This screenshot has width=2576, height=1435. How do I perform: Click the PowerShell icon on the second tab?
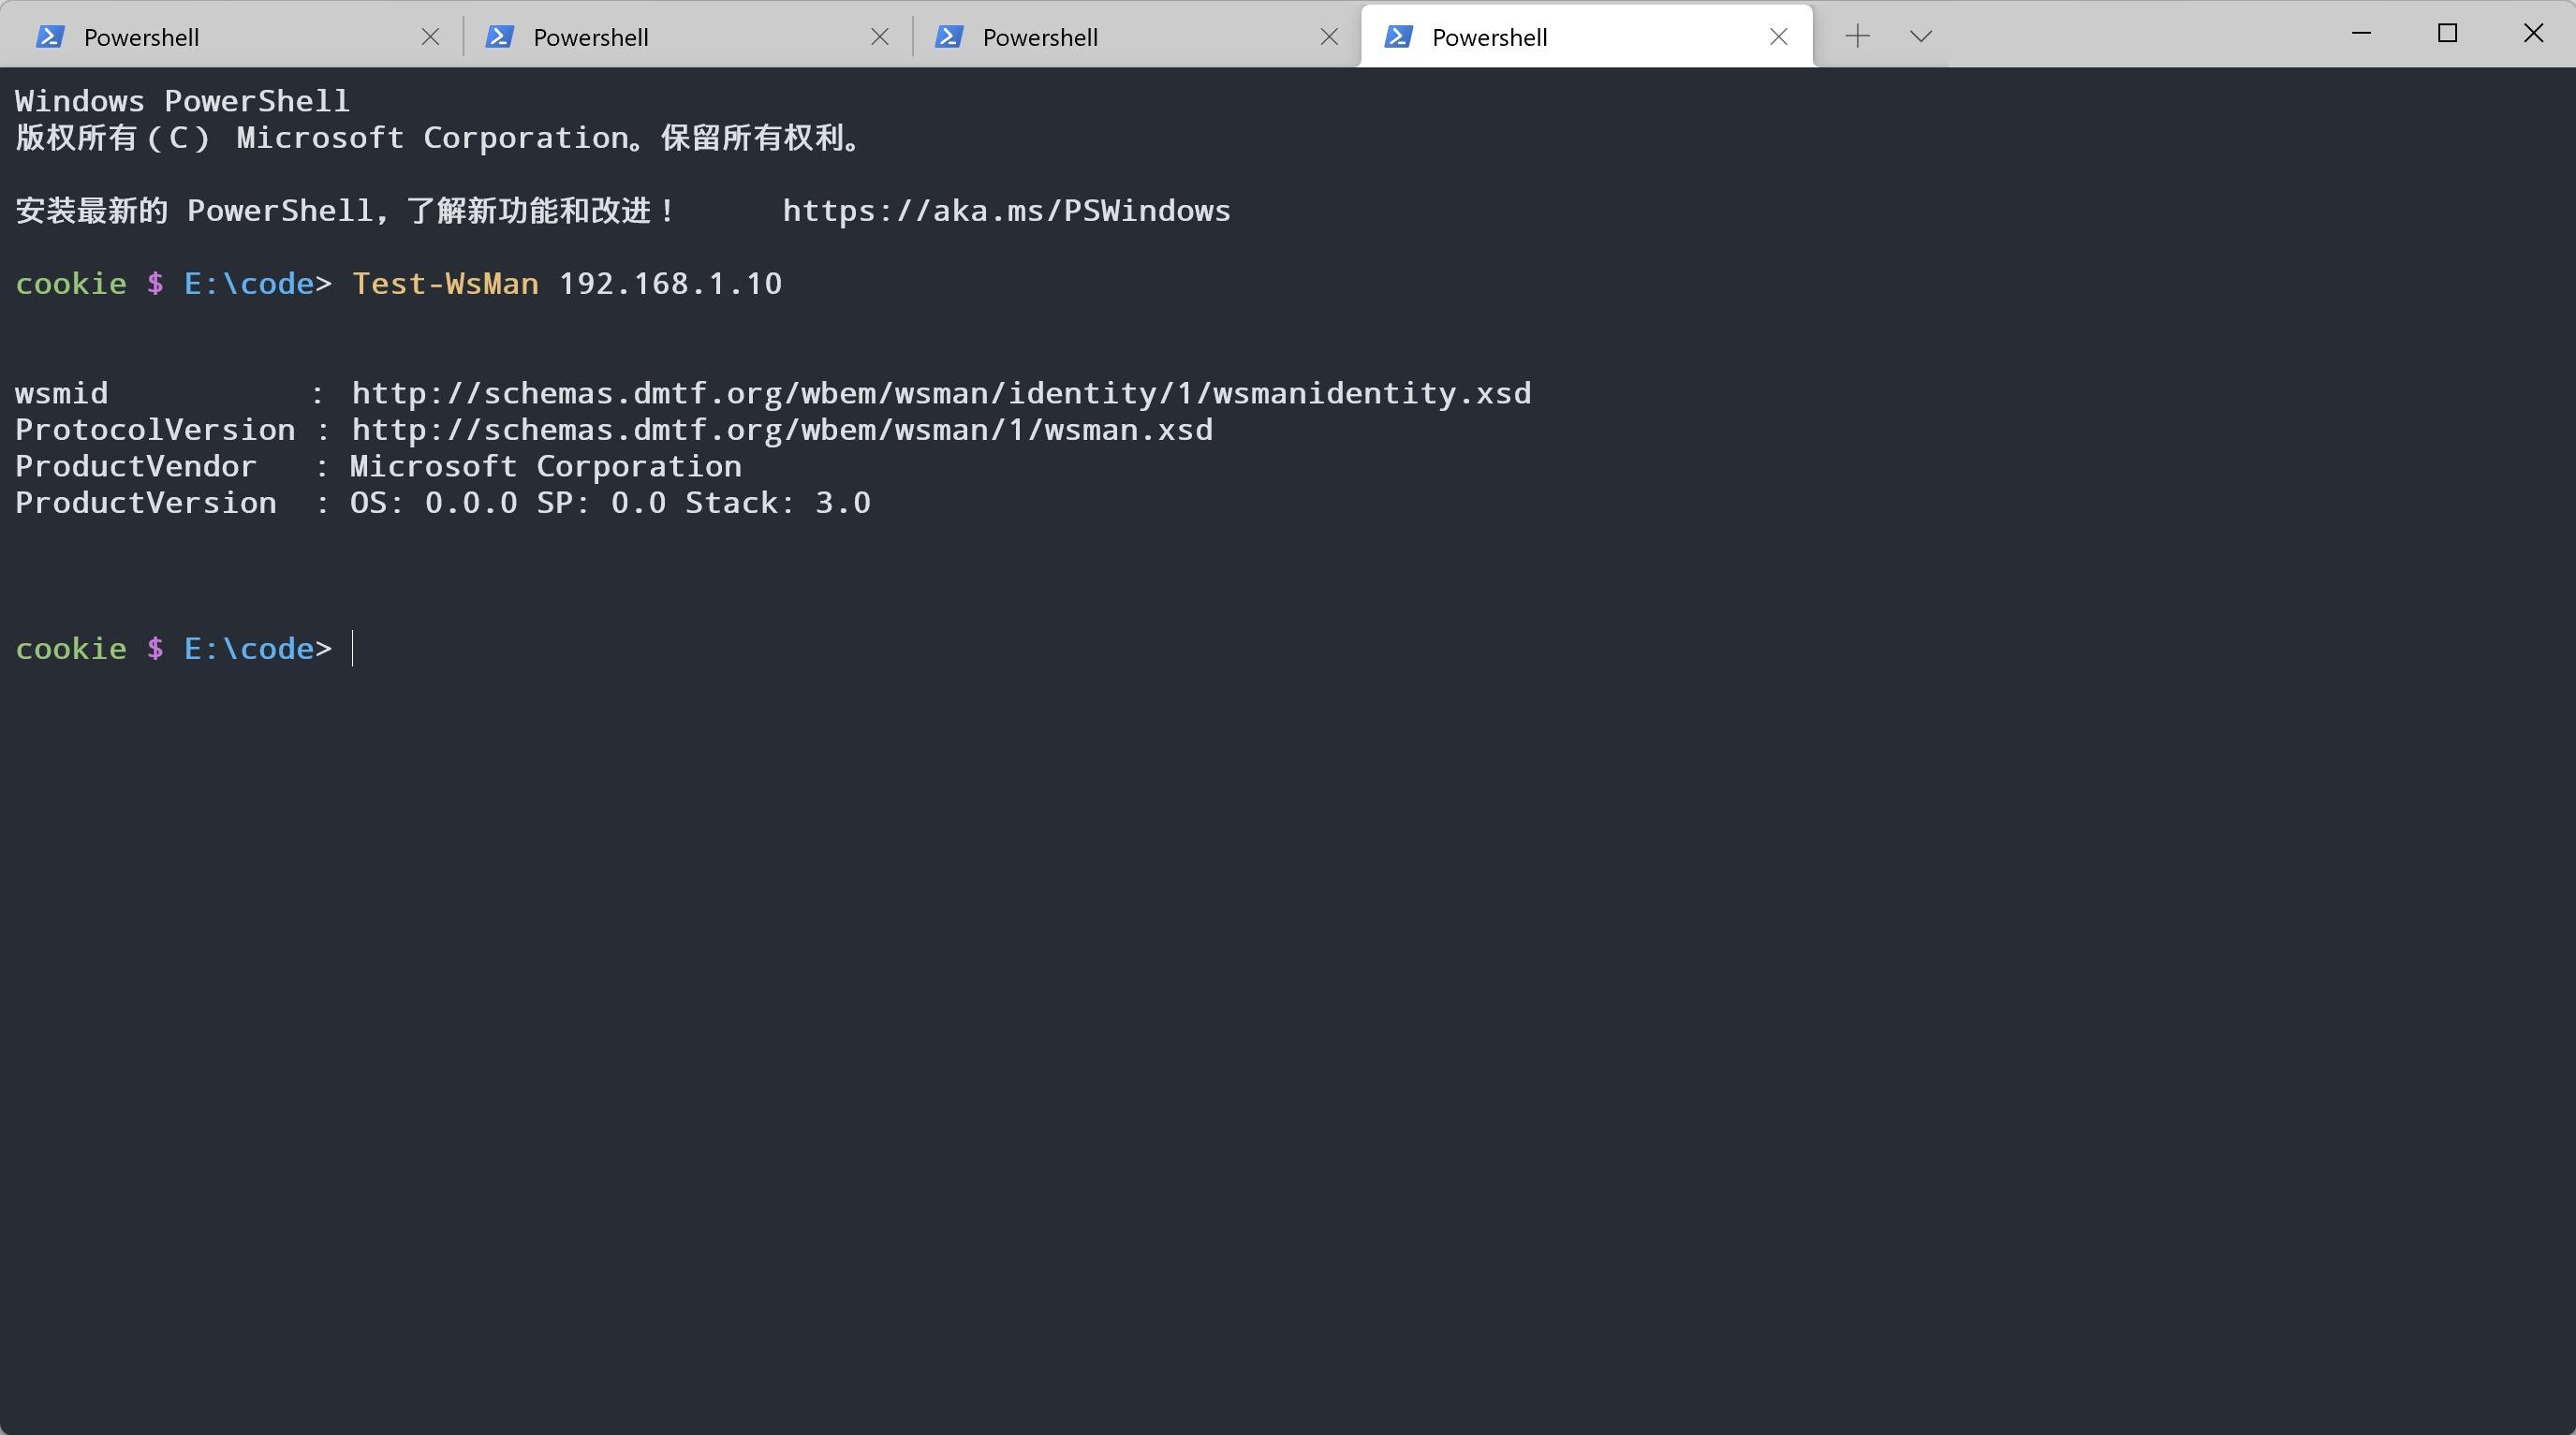point(499,37)
